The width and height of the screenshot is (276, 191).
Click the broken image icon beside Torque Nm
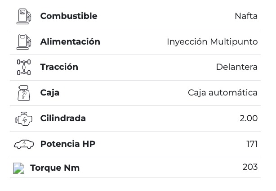point(18,168)
